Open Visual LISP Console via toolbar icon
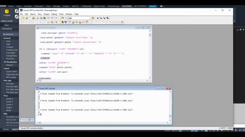The image size is (245, 137). [70, 22]
